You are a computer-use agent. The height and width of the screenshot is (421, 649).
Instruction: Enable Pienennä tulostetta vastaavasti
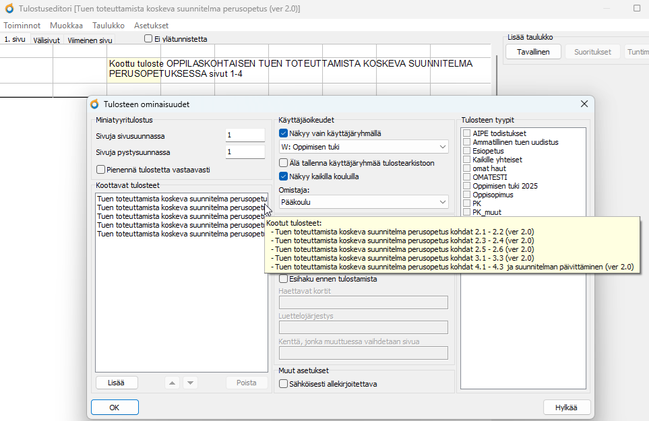click(100, 170)
